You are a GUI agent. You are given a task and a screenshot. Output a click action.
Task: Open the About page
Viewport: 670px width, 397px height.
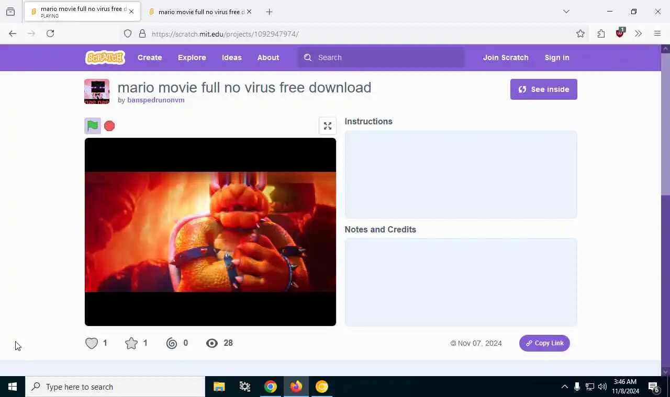click(x=268, y=57)
